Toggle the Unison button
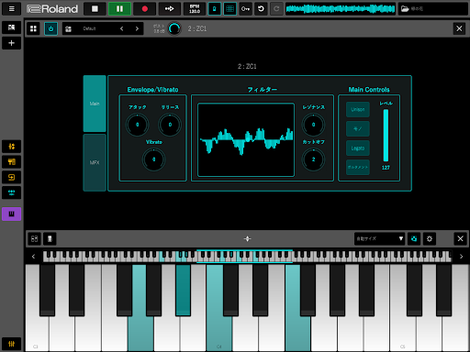 point(358,109)
